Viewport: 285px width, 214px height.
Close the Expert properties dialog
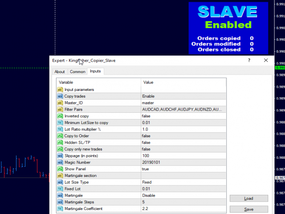click(266, 60)
